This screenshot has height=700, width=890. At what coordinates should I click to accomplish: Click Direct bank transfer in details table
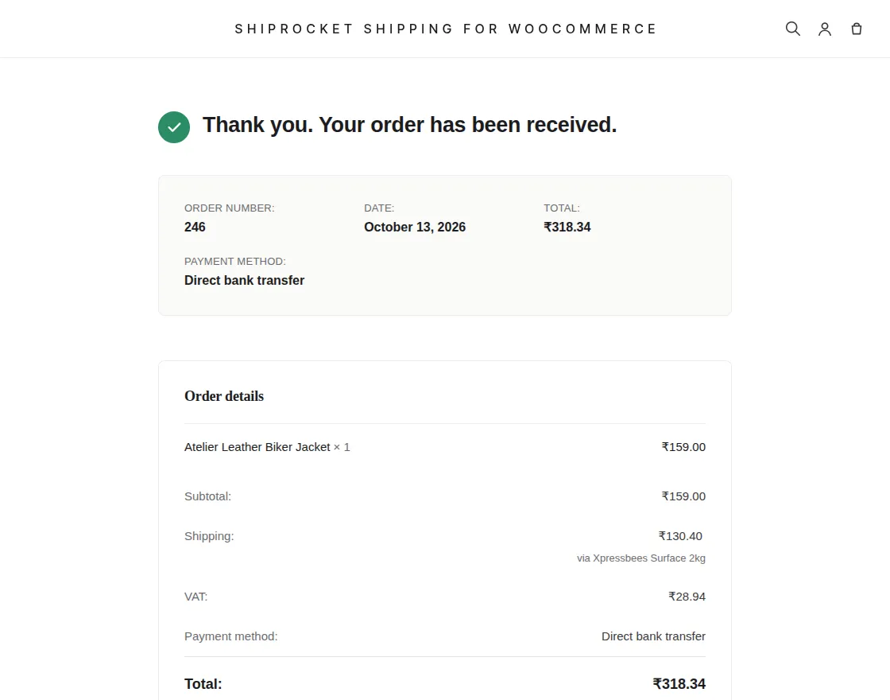653,636
